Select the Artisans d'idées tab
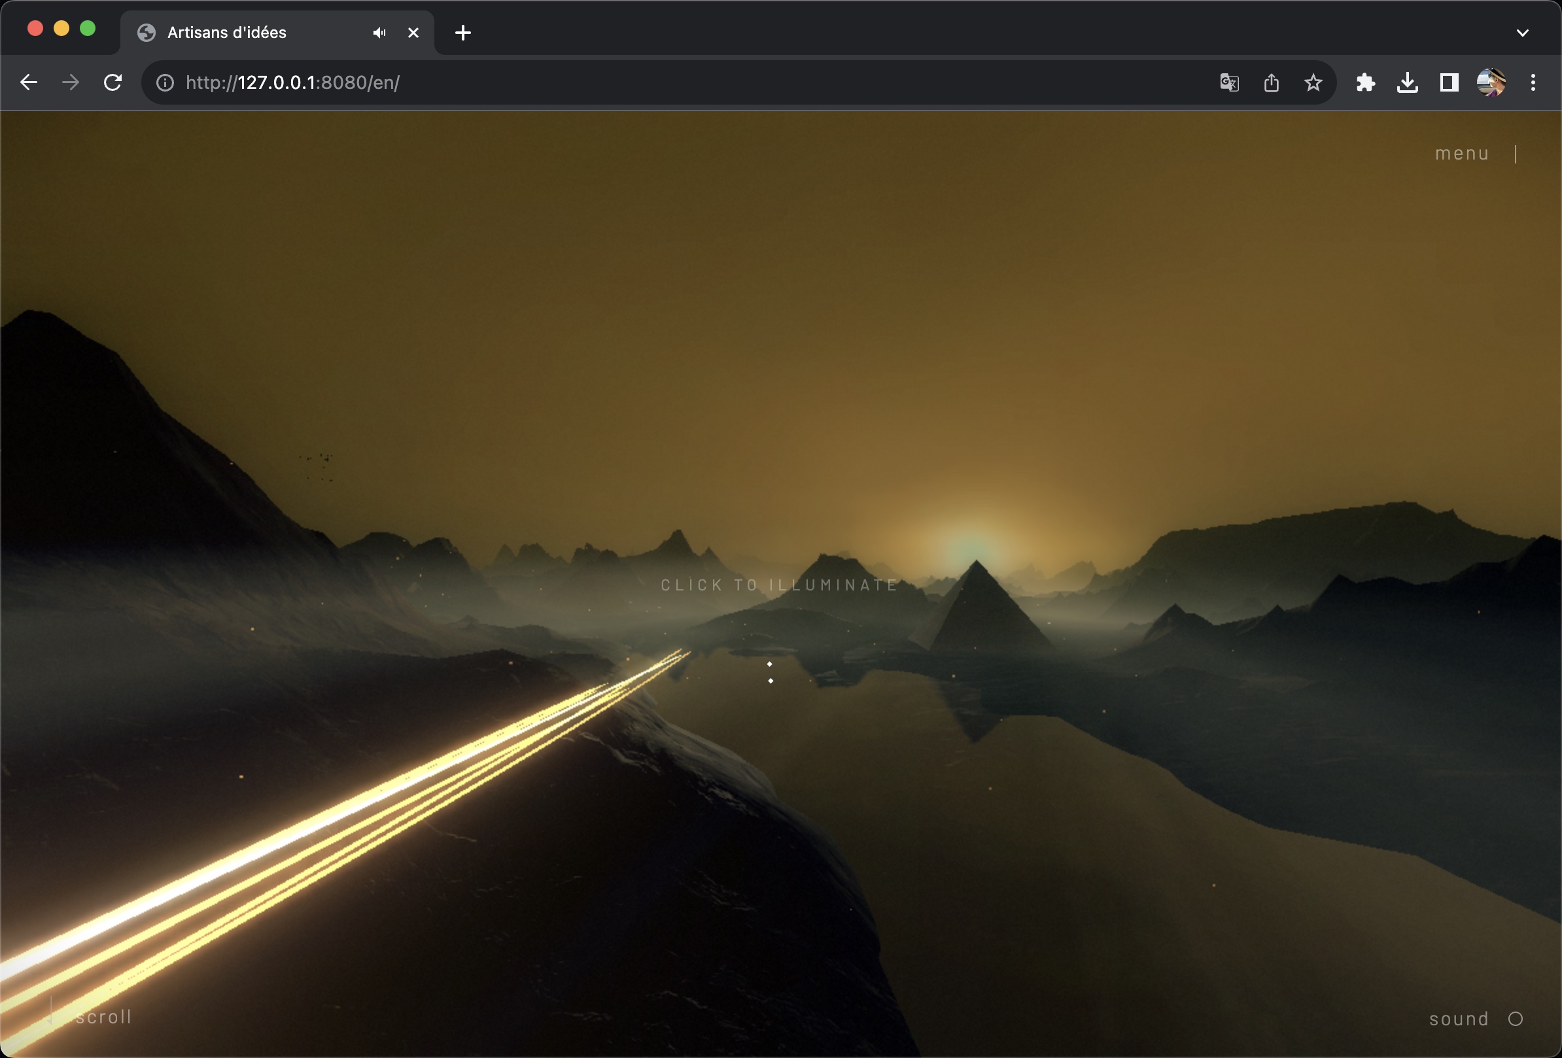The width and height of the screenshot is (1562, 1058). pyautogui.click(x=227, y=32)
